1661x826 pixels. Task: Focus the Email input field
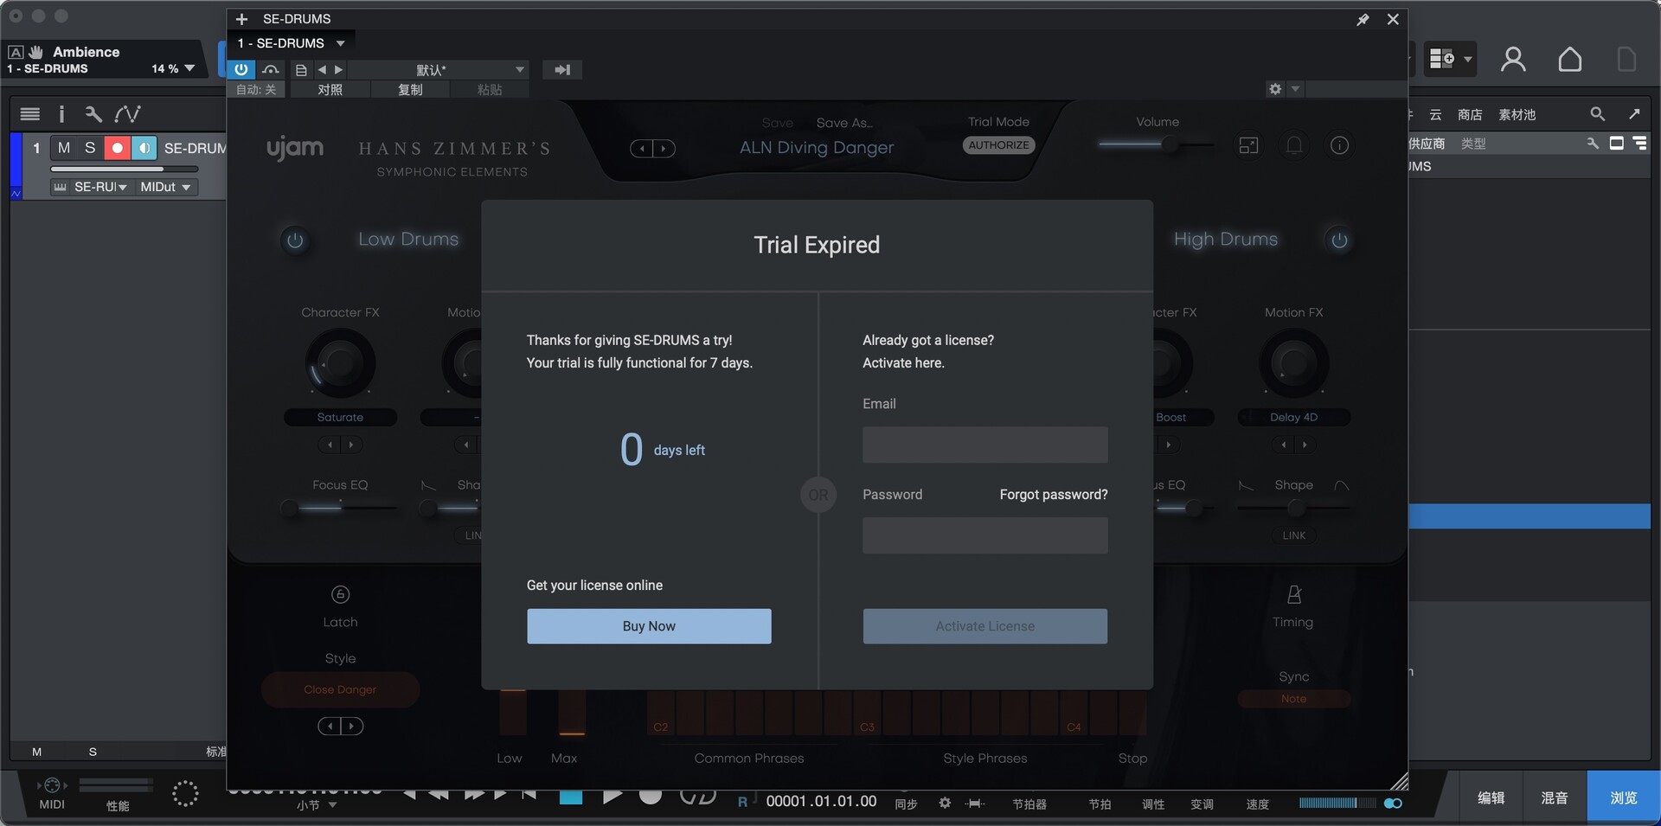(984, 445)
